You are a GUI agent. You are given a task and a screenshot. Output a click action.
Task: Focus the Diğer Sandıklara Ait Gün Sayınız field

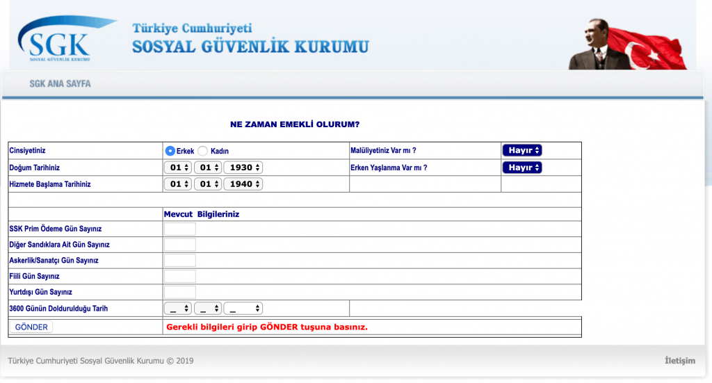[180, 245]
